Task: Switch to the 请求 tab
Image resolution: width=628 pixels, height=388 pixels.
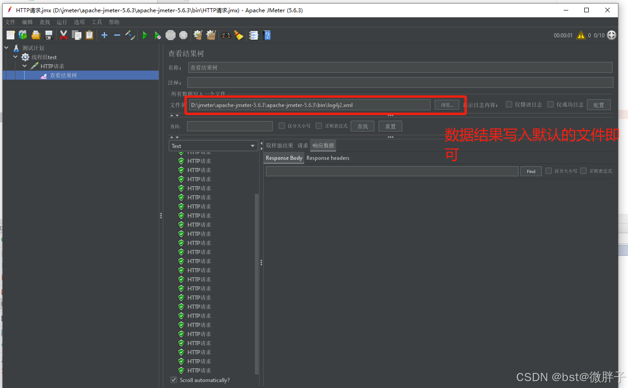Action: 303,146
